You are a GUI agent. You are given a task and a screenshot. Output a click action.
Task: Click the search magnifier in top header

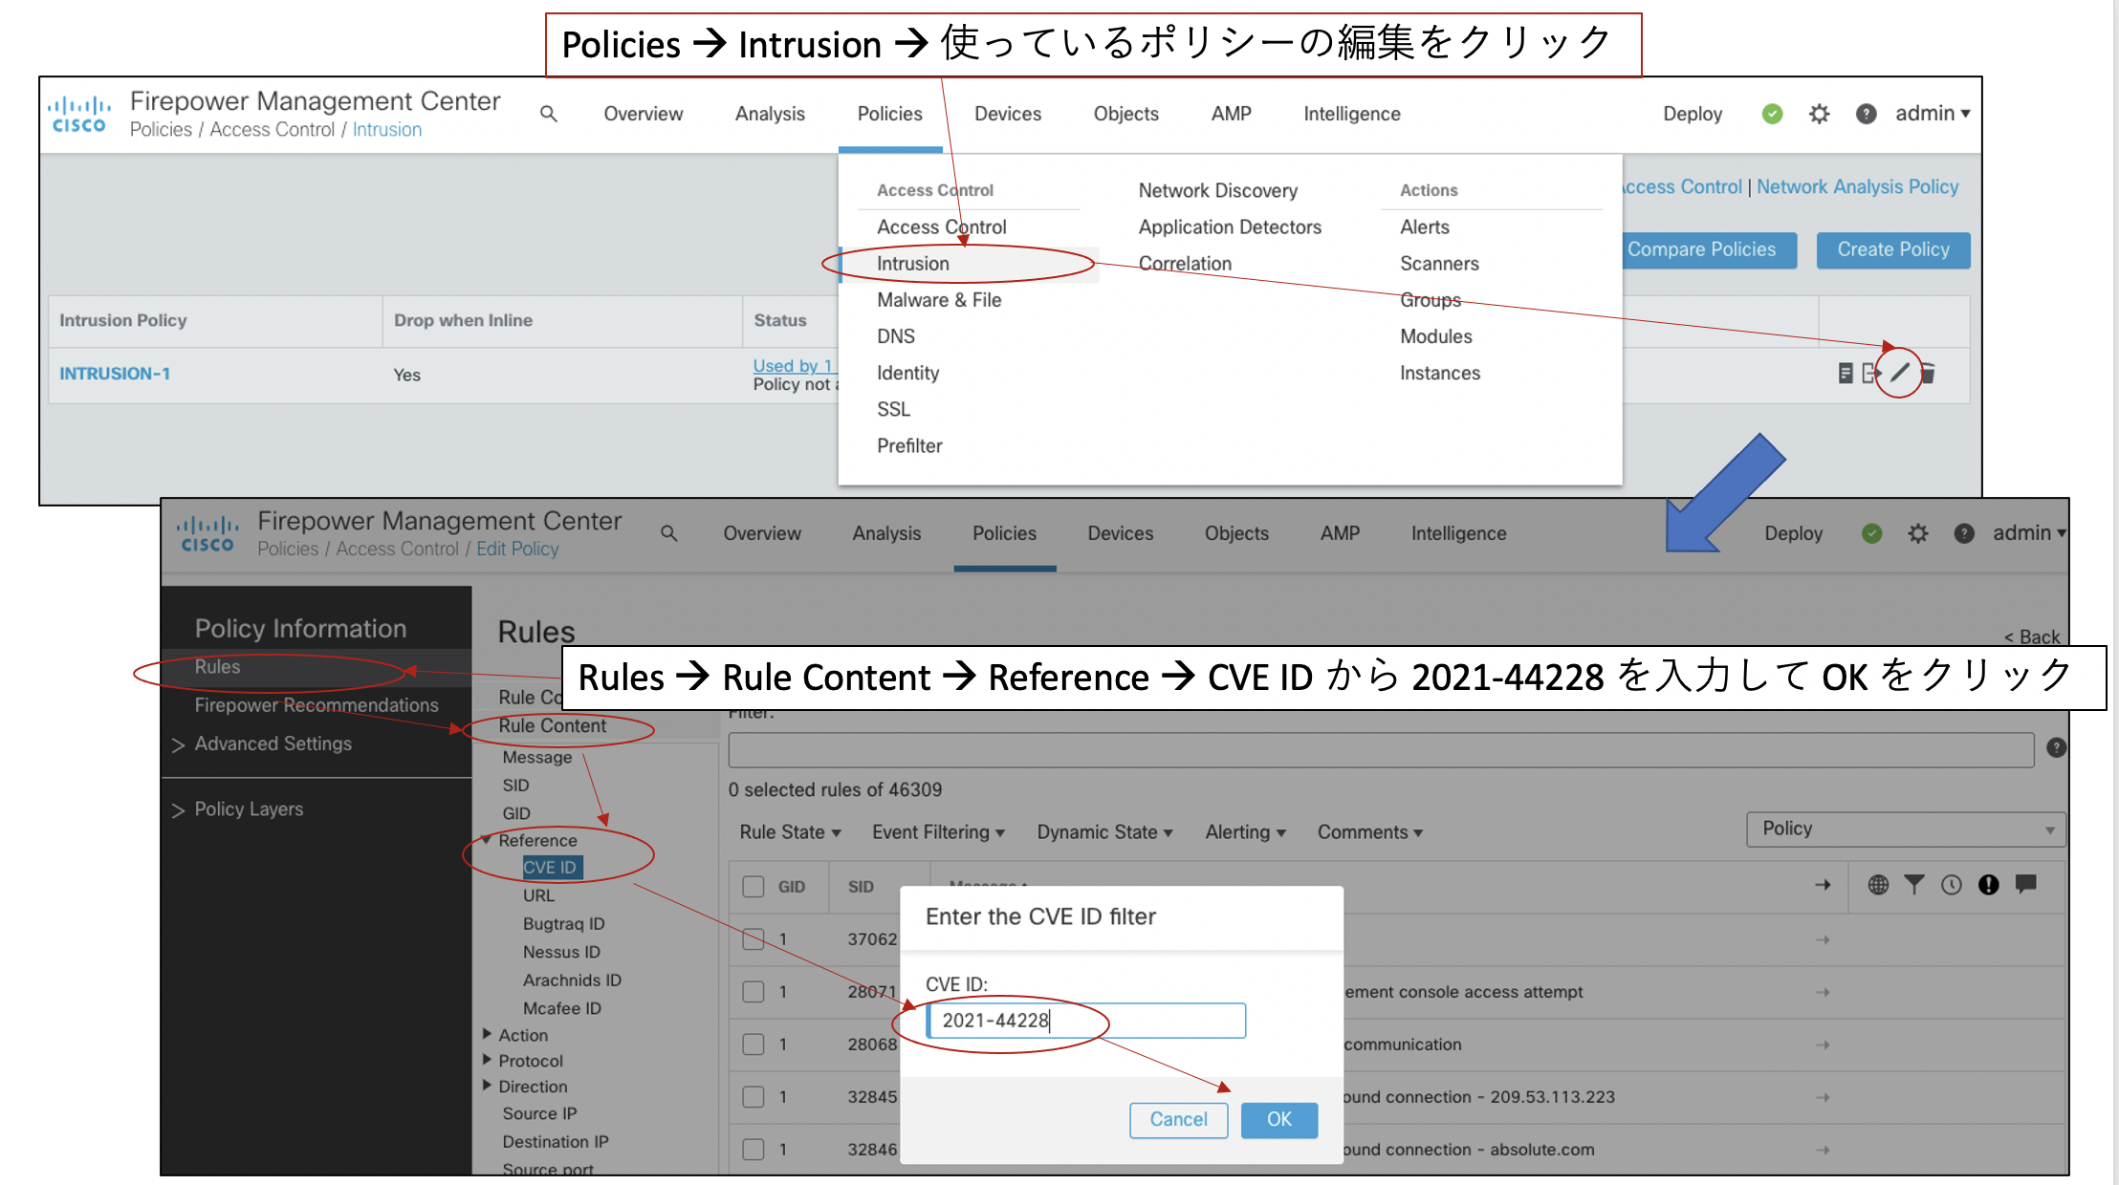(x=548, y=114)
